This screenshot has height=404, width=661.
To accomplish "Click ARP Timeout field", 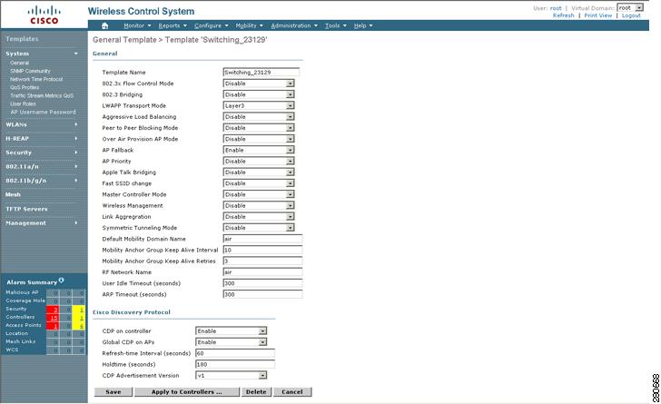I will pyautogui.click(x=262, y=294).
